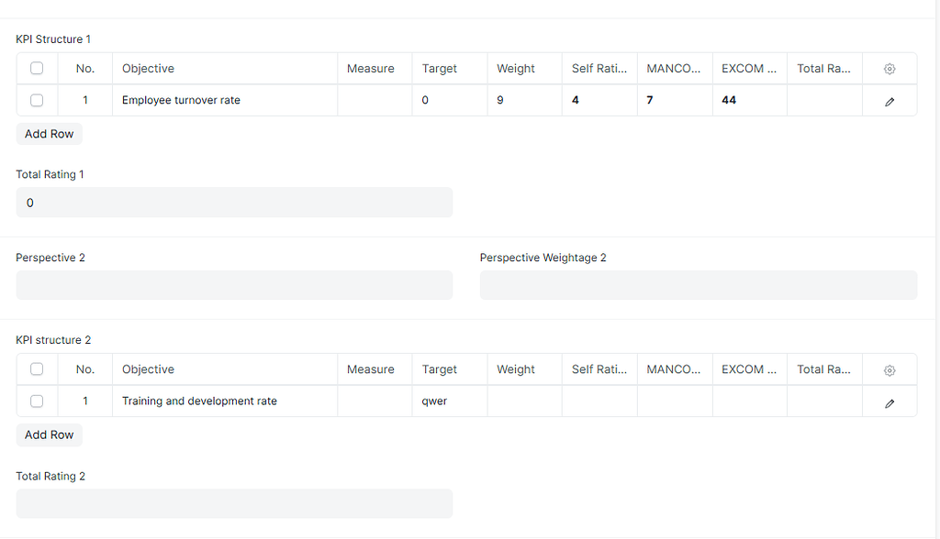The height and width of the screenshot is (539, 940).
Task: Open the column settings gear on KPI Structure 1
Action: 889,68
